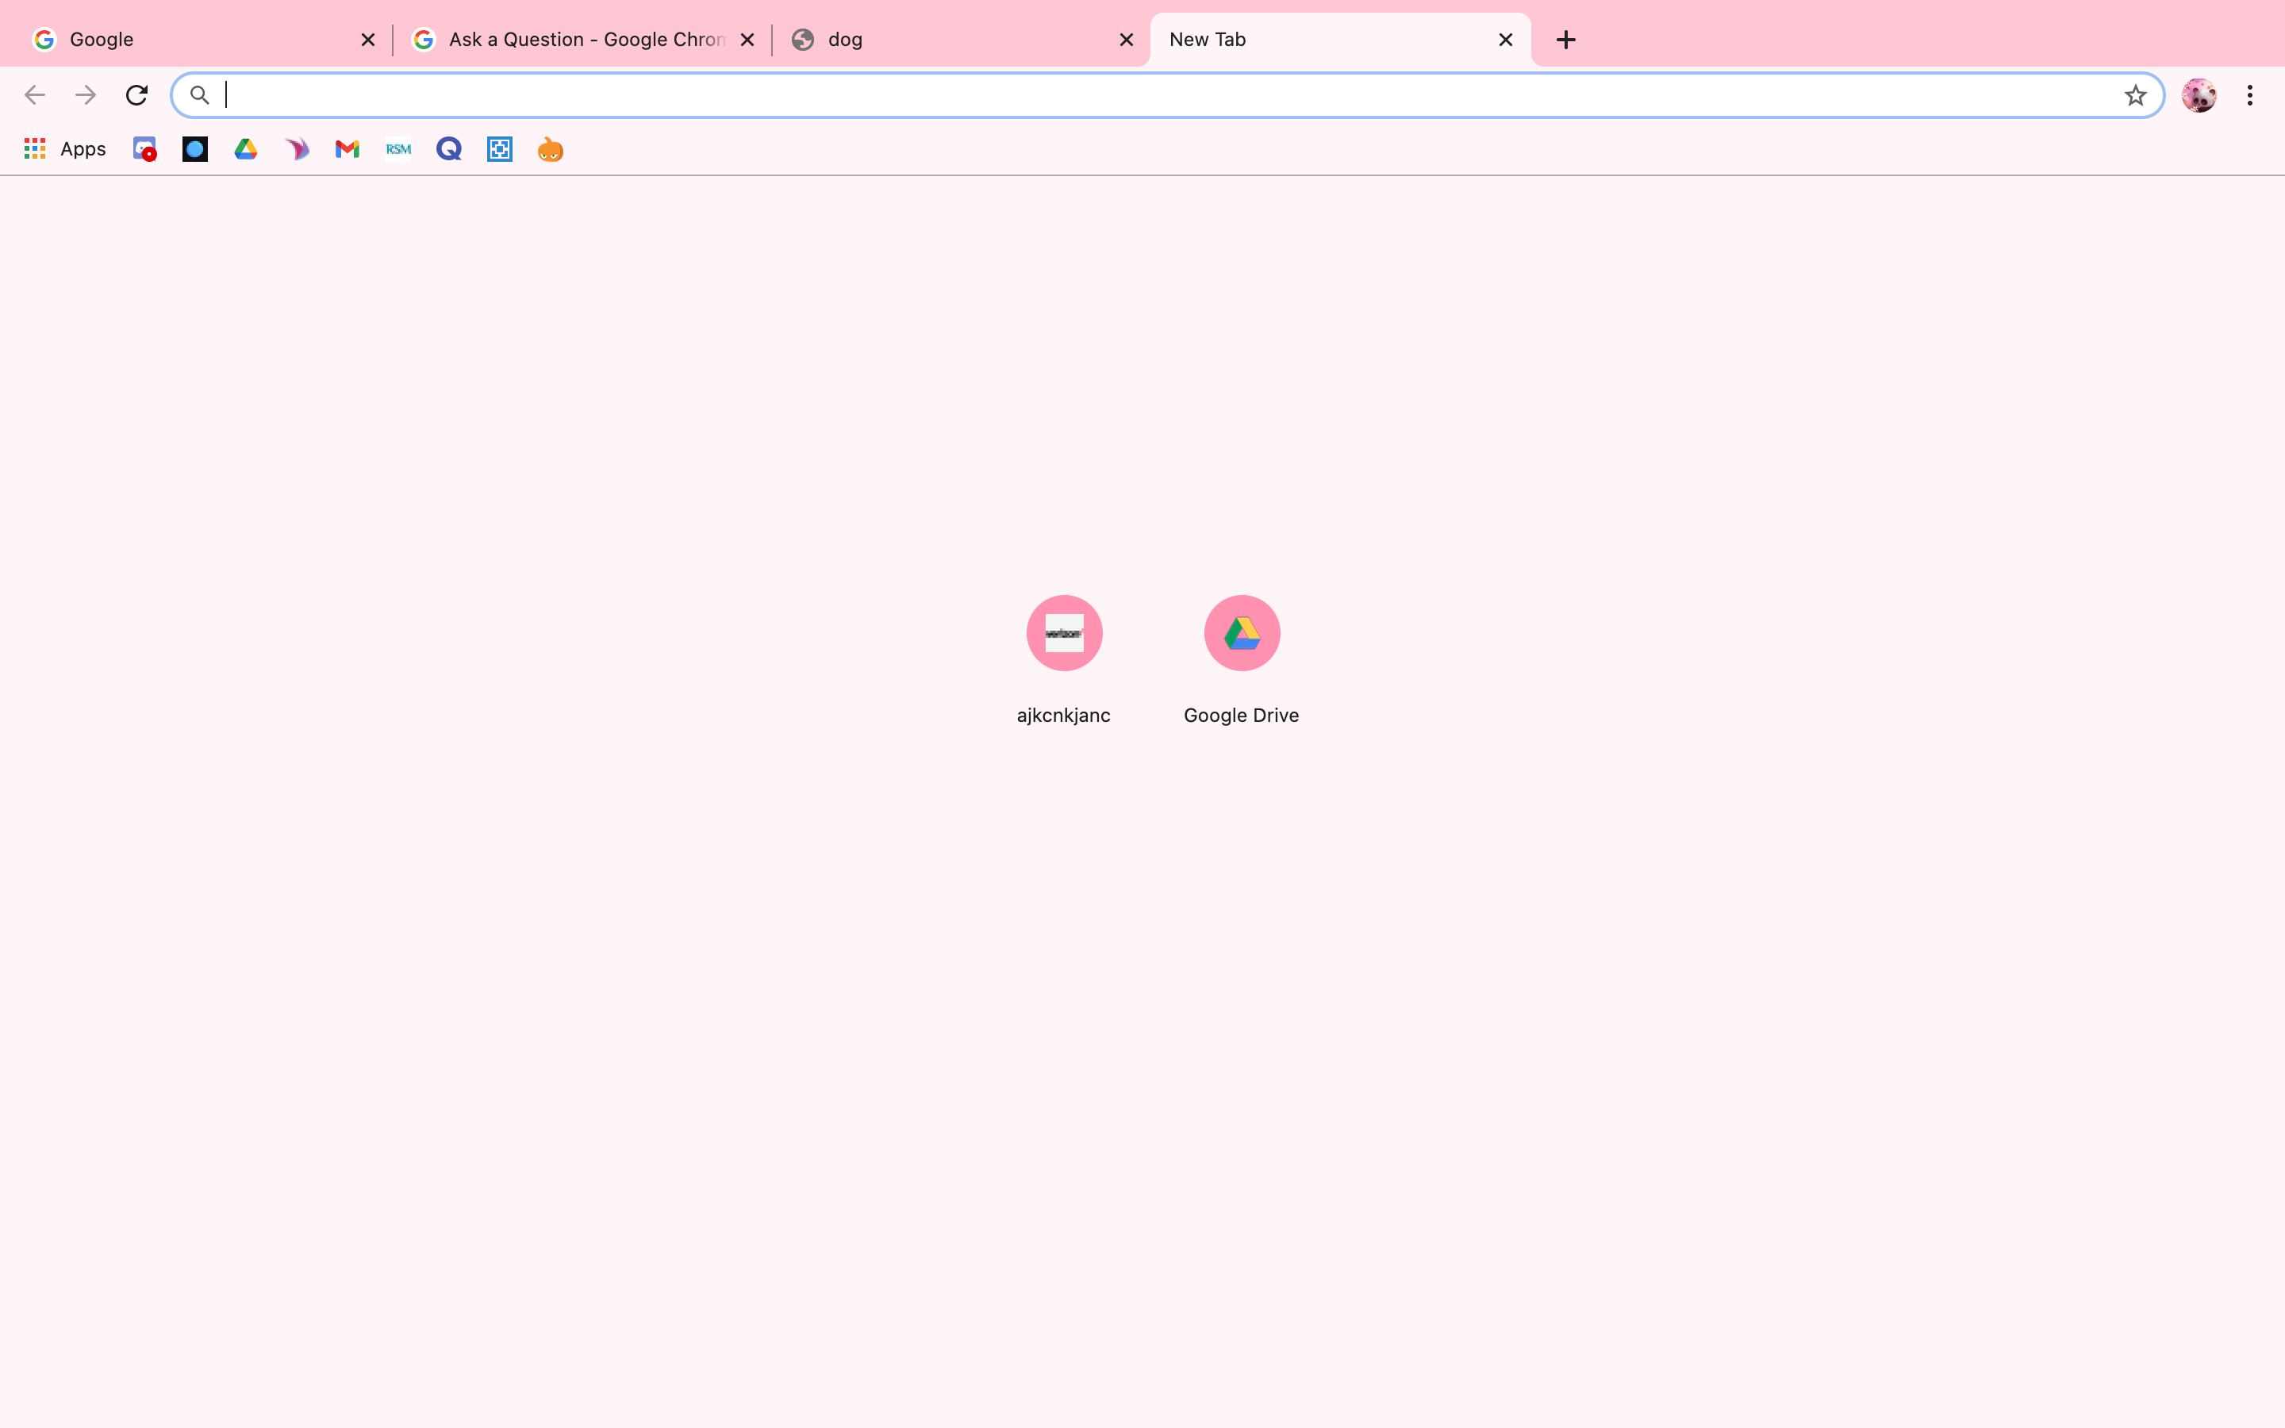Viewport: 2285px width, 1428px height.
Task: Switch to the Ask a Question tab
Action: 576,40
